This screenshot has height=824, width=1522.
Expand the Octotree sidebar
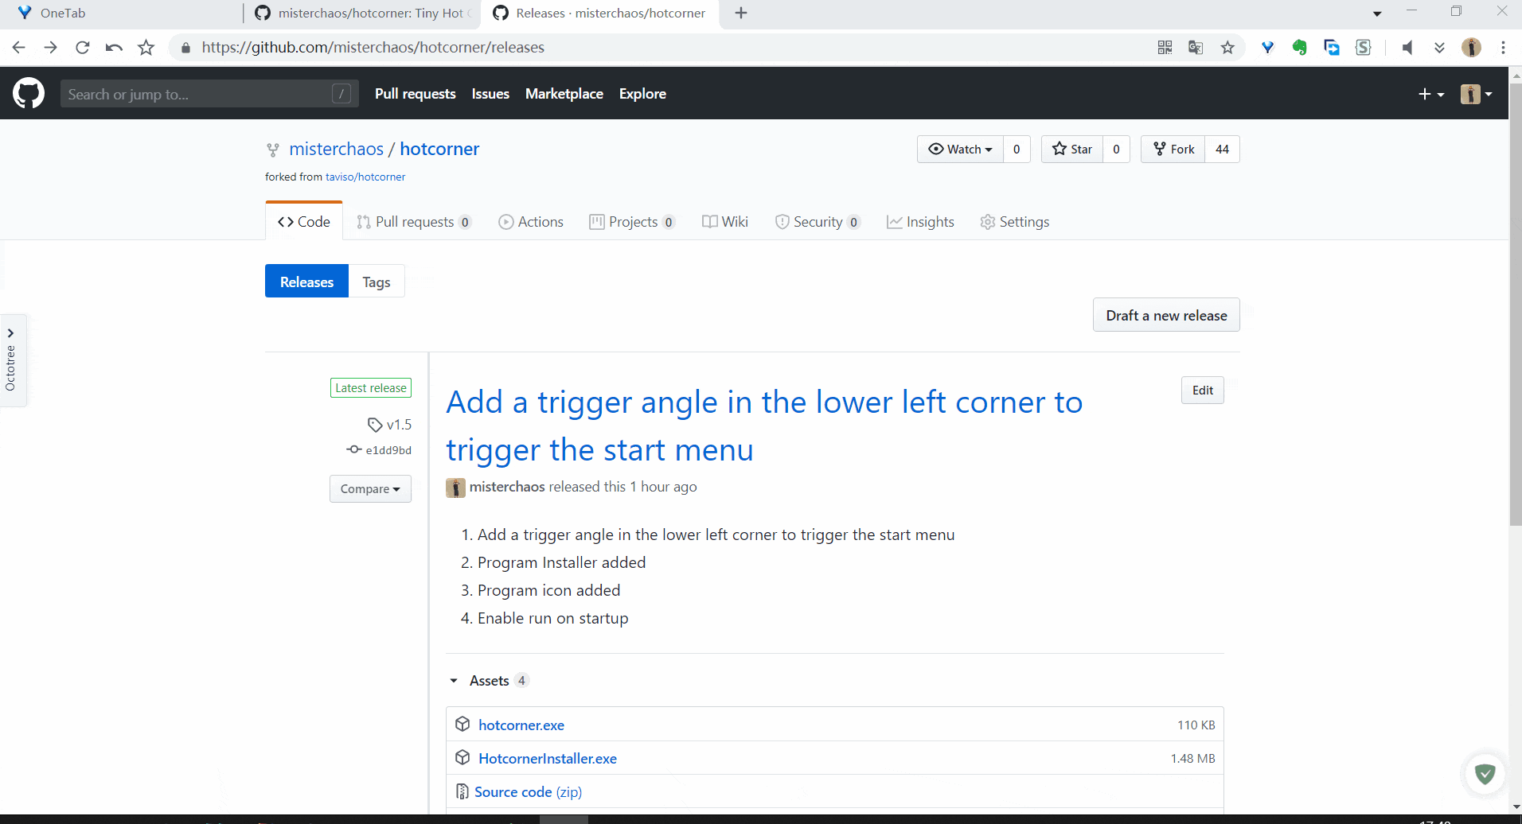tap(11, 333)
